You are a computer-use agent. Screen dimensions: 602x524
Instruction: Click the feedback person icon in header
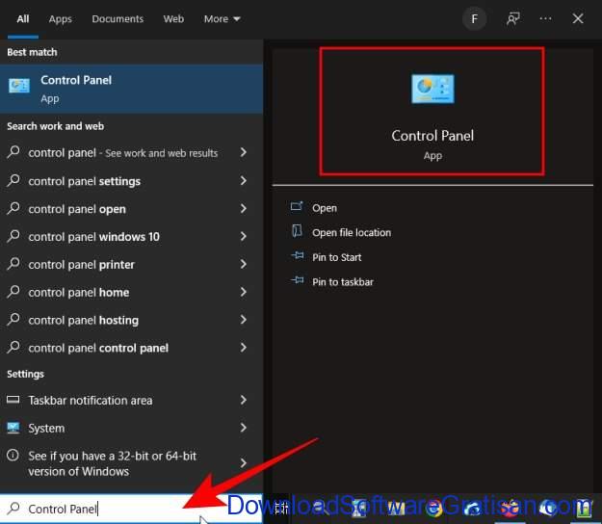point(513,18)
